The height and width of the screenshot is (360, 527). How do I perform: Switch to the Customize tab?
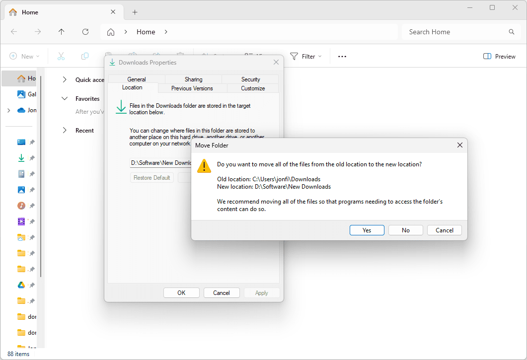coord(253,88)
